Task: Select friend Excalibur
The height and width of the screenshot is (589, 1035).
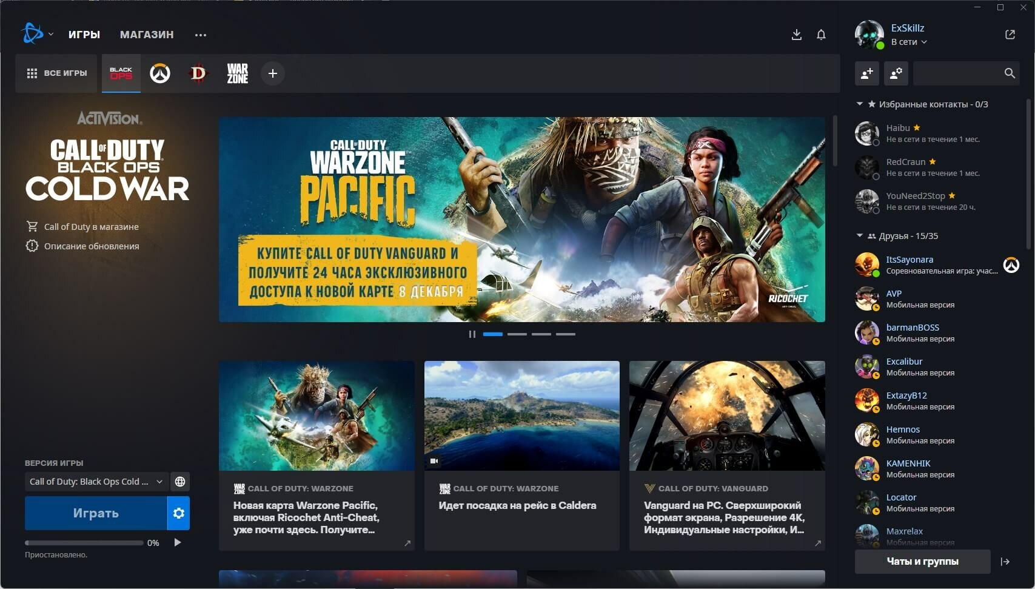Action: [937, 367]
